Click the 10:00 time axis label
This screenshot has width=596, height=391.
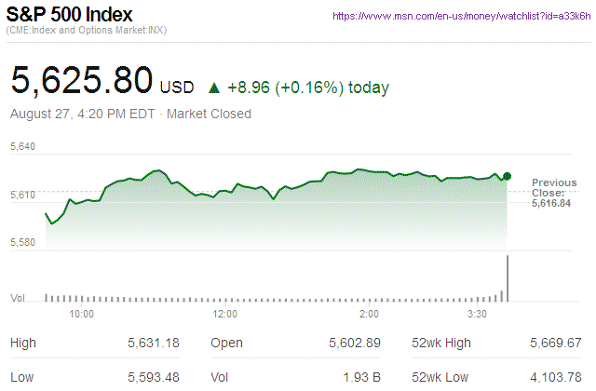tap(82, 315)
